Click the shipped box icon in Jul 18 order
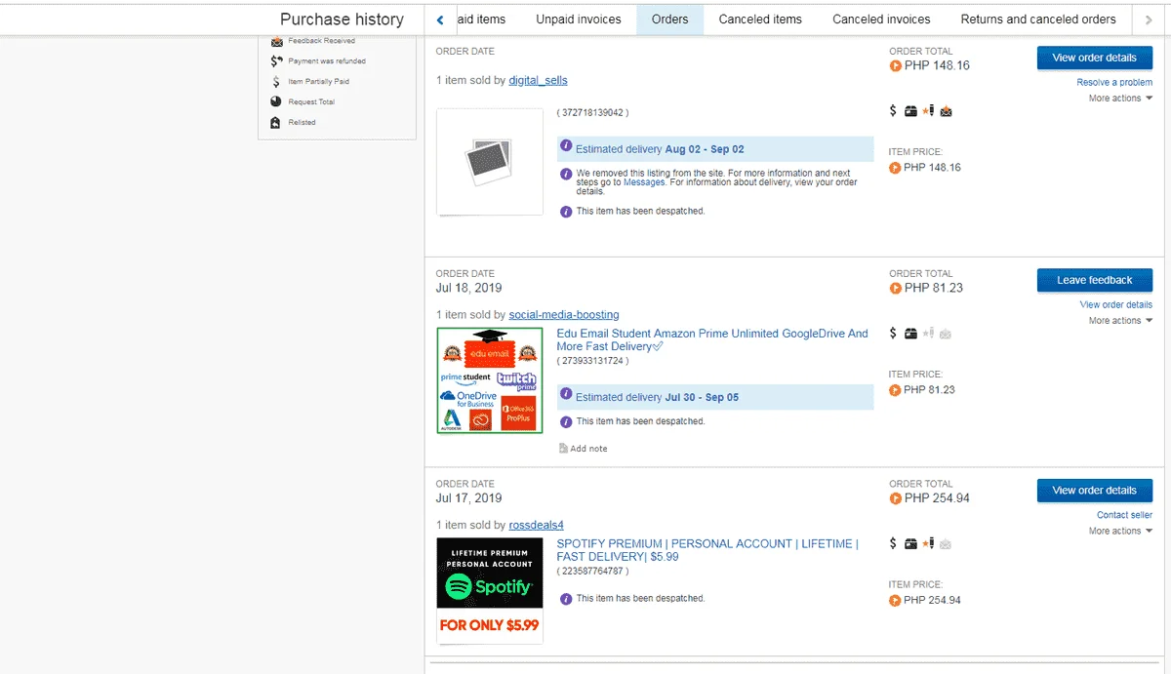The image size is (1171, 674). (910, 334)
